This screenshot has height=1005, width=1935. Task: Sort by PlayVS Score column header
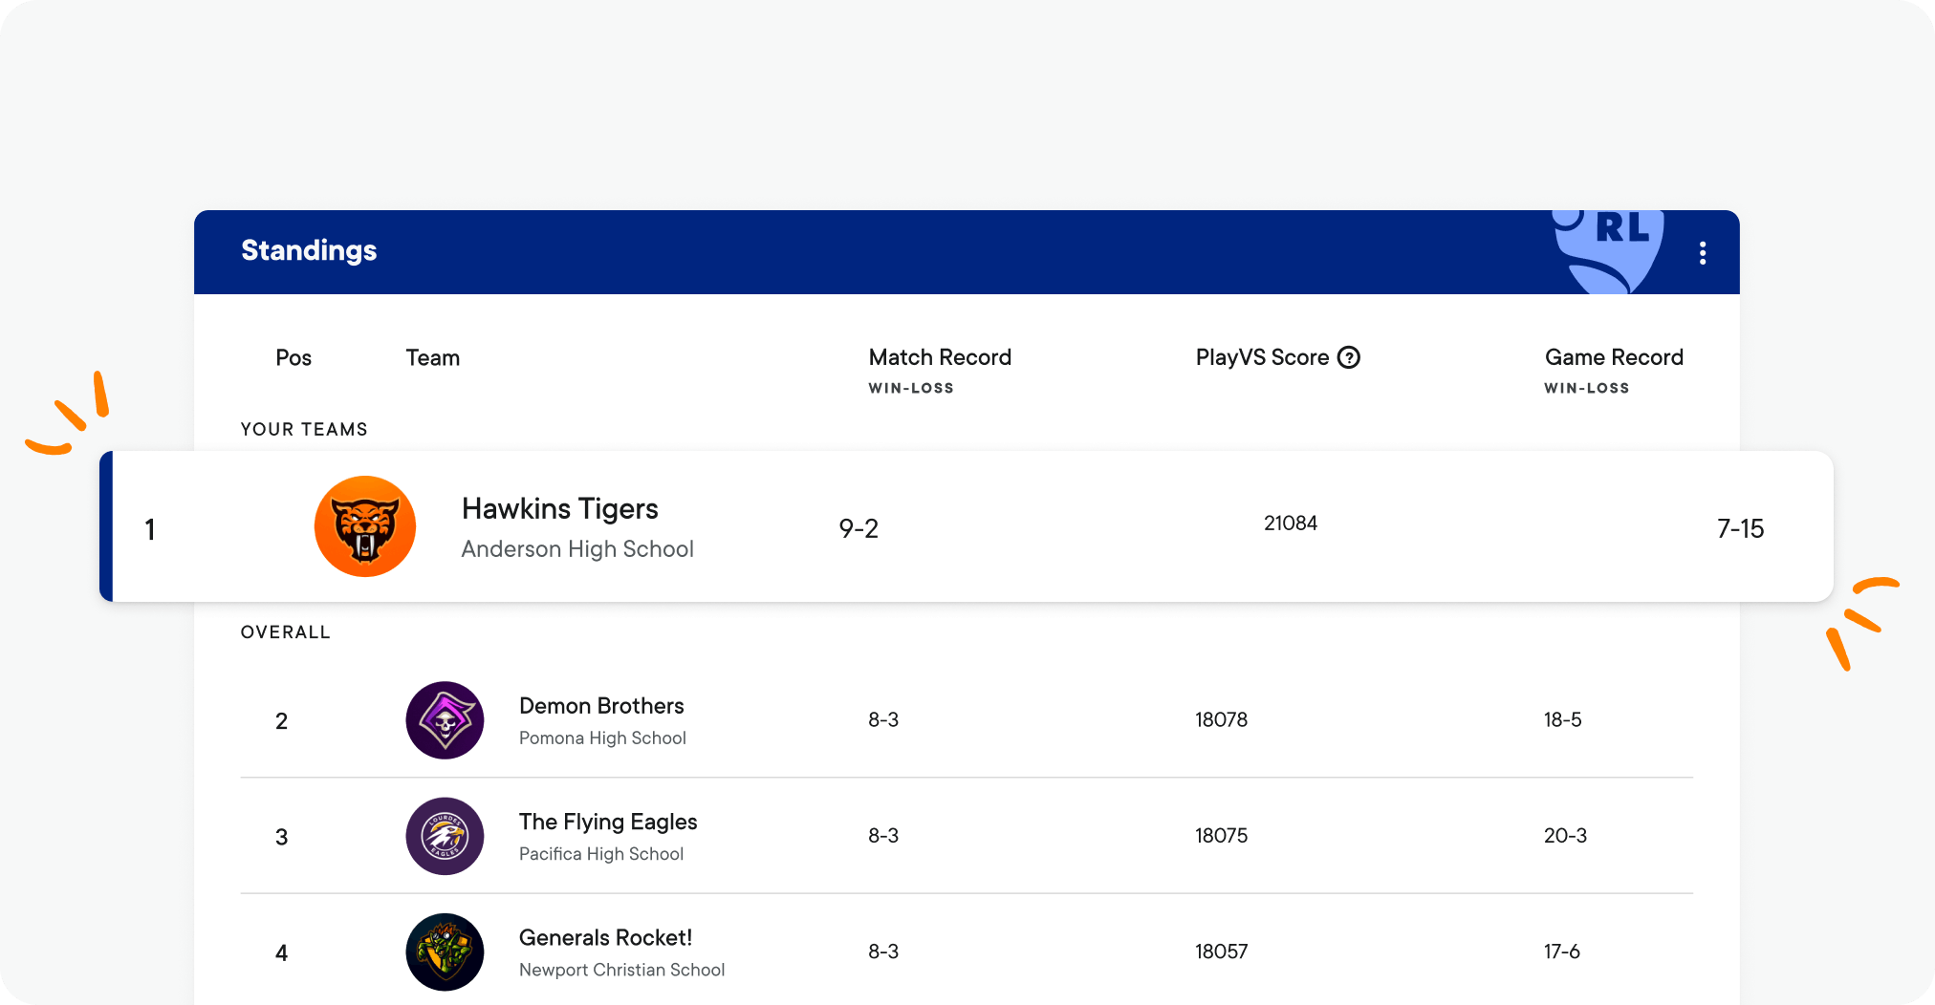click(1261, 357)
